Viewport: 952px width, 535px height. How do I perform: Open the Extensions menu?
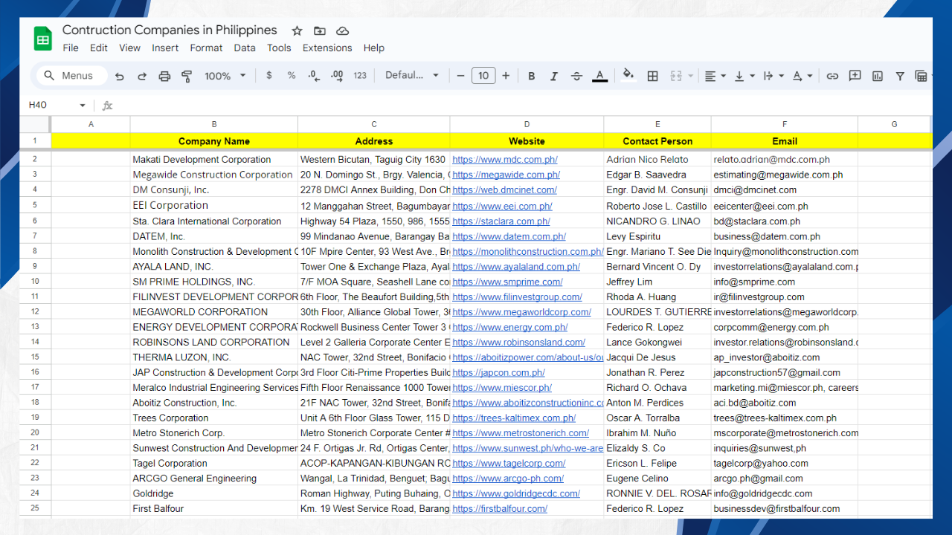[x=327, y=48]
